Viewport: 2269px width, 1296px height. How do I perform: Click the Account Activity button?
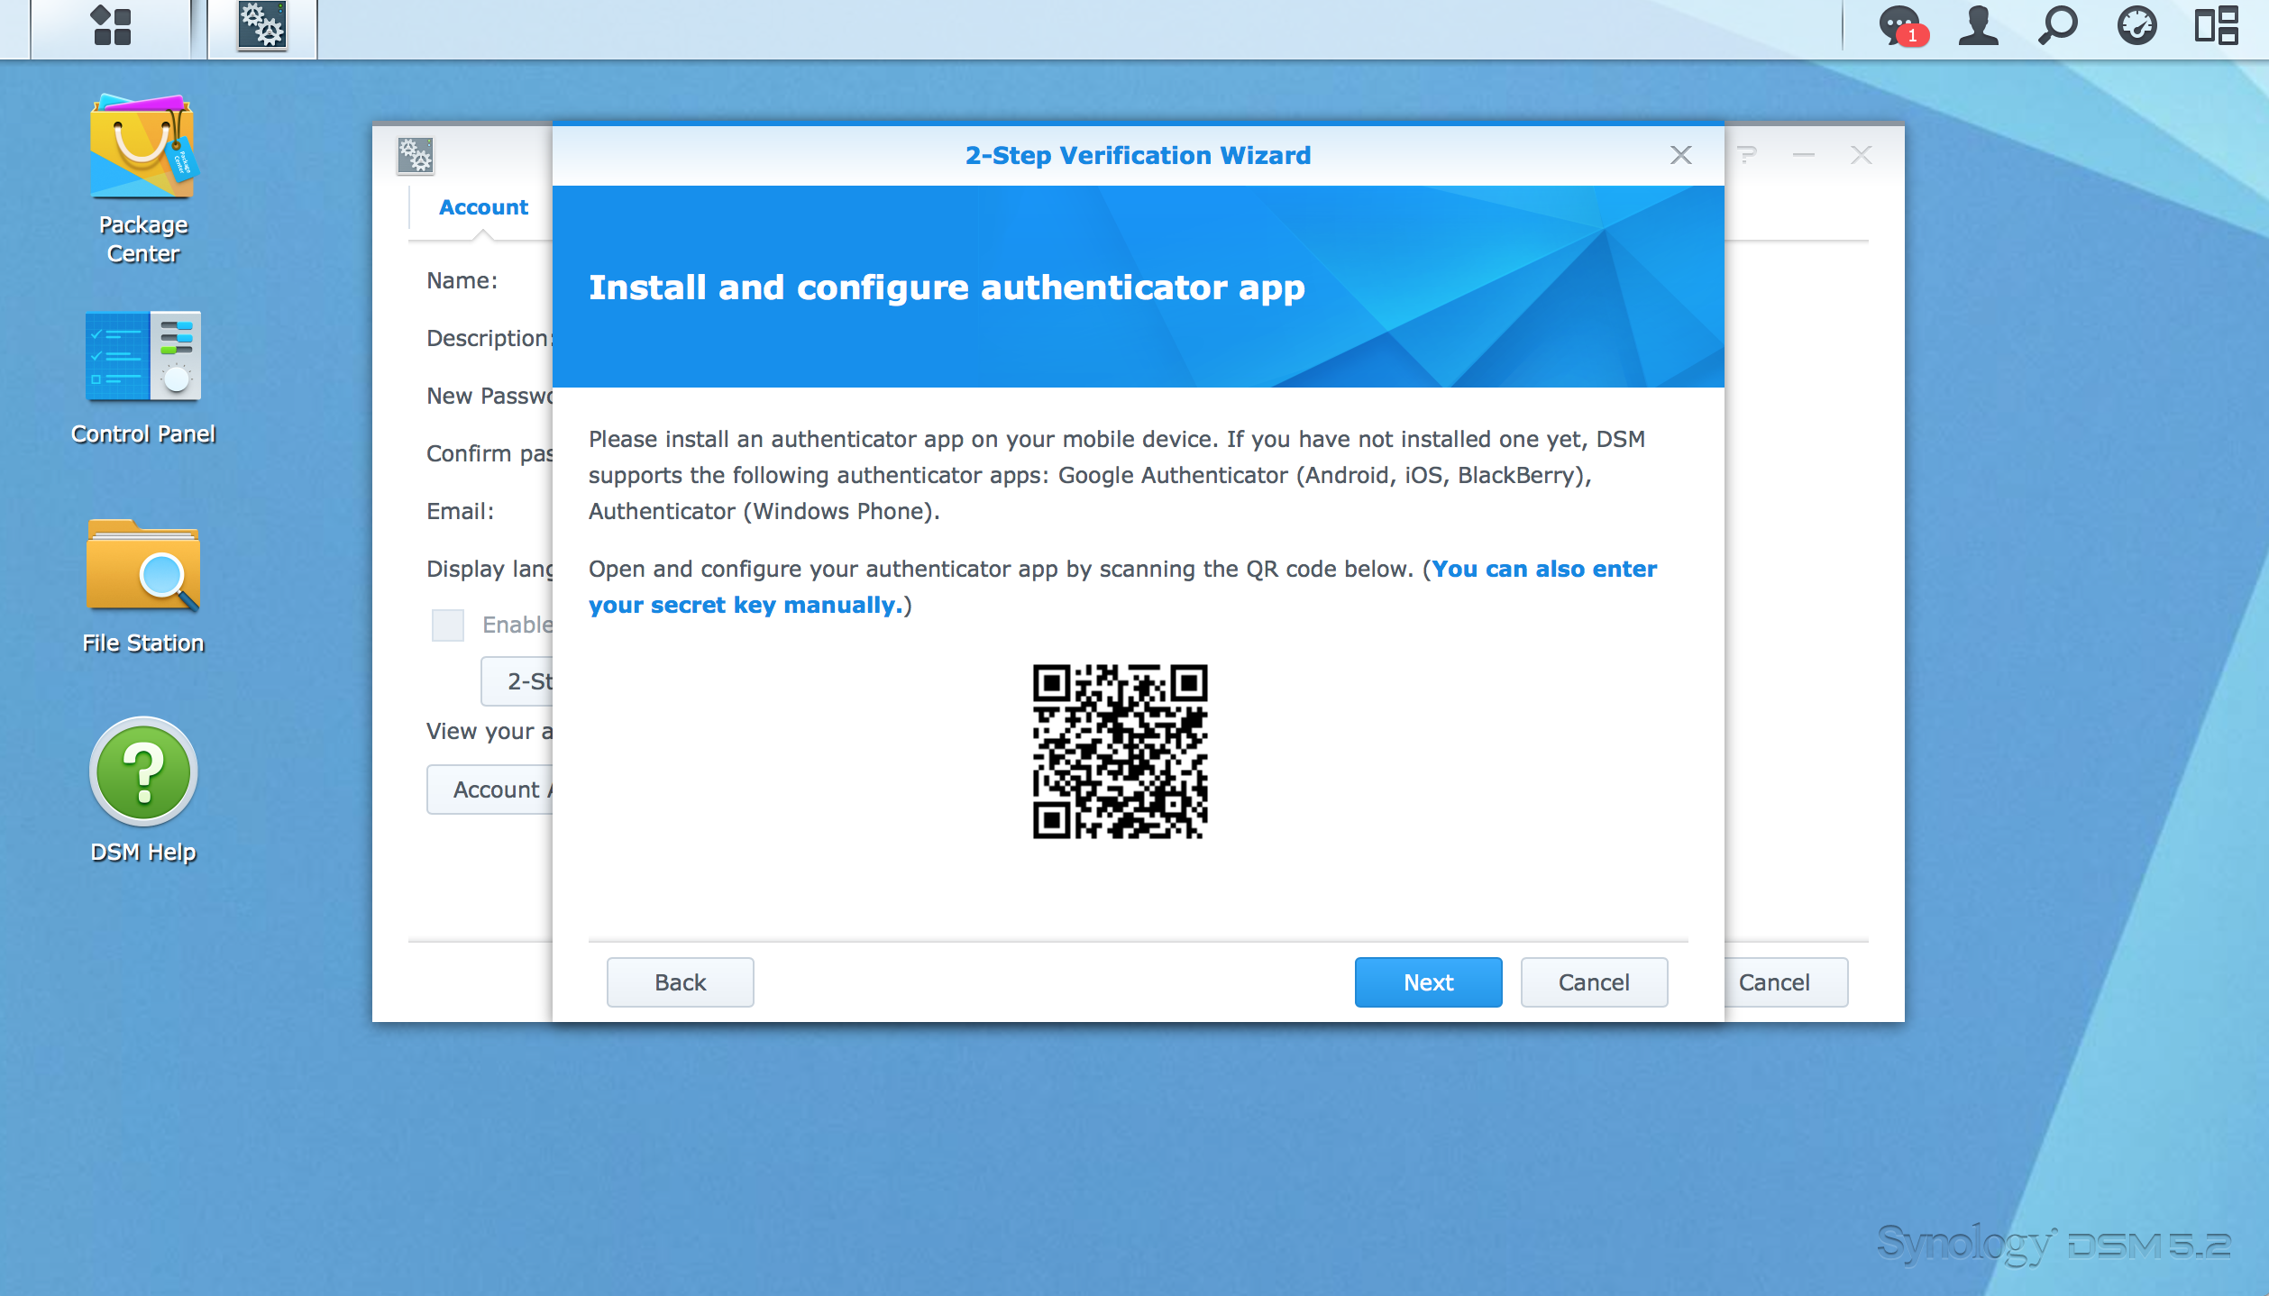[490, 789]
